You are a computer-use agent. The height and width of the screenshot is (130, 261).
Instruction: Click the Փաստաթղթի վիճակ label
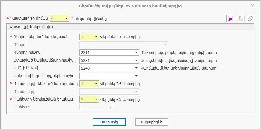[29, 18]
